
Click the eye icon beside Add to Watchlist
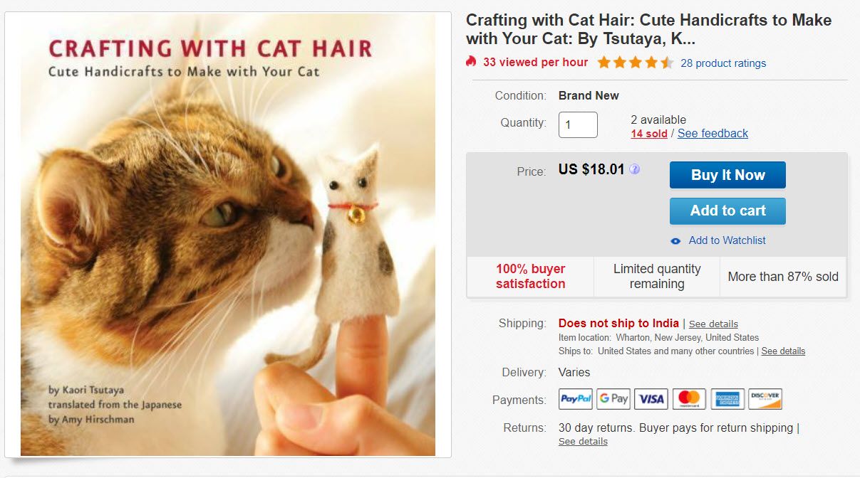(676, 241)
